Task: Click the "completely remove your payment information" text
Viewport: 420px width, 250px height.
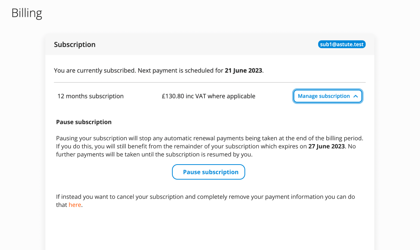Action: [x=259, y=197]
